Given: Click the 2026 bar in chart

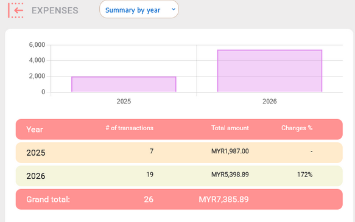Looking at the screenshot, I should (x=270, y=71).
